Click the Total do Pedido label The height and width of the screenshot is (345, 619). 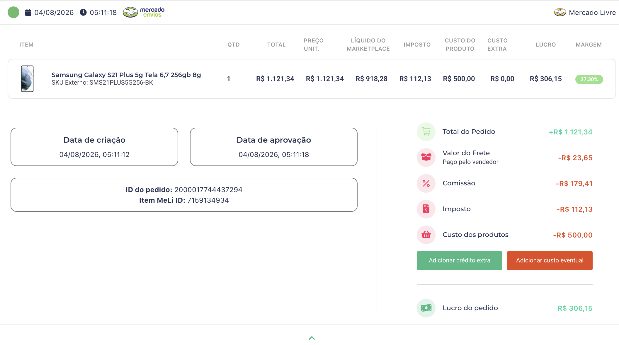pyautogui.click(x=469, y=131)
